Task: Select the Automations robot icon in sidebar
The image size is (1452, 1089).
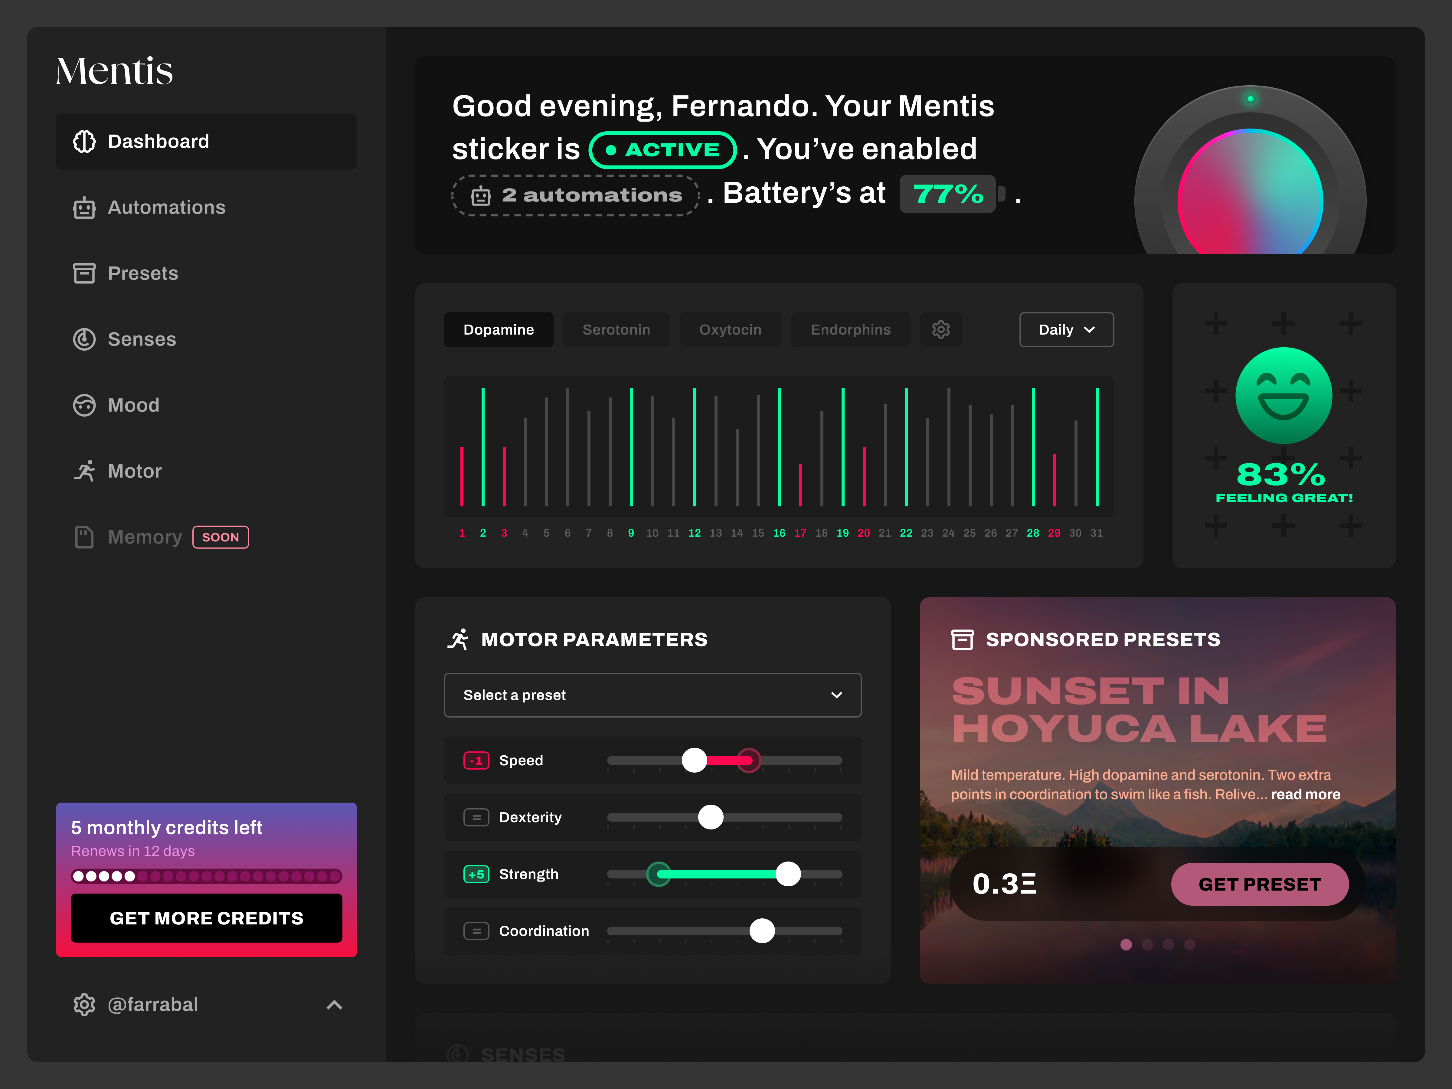Action: pos(85,208)
